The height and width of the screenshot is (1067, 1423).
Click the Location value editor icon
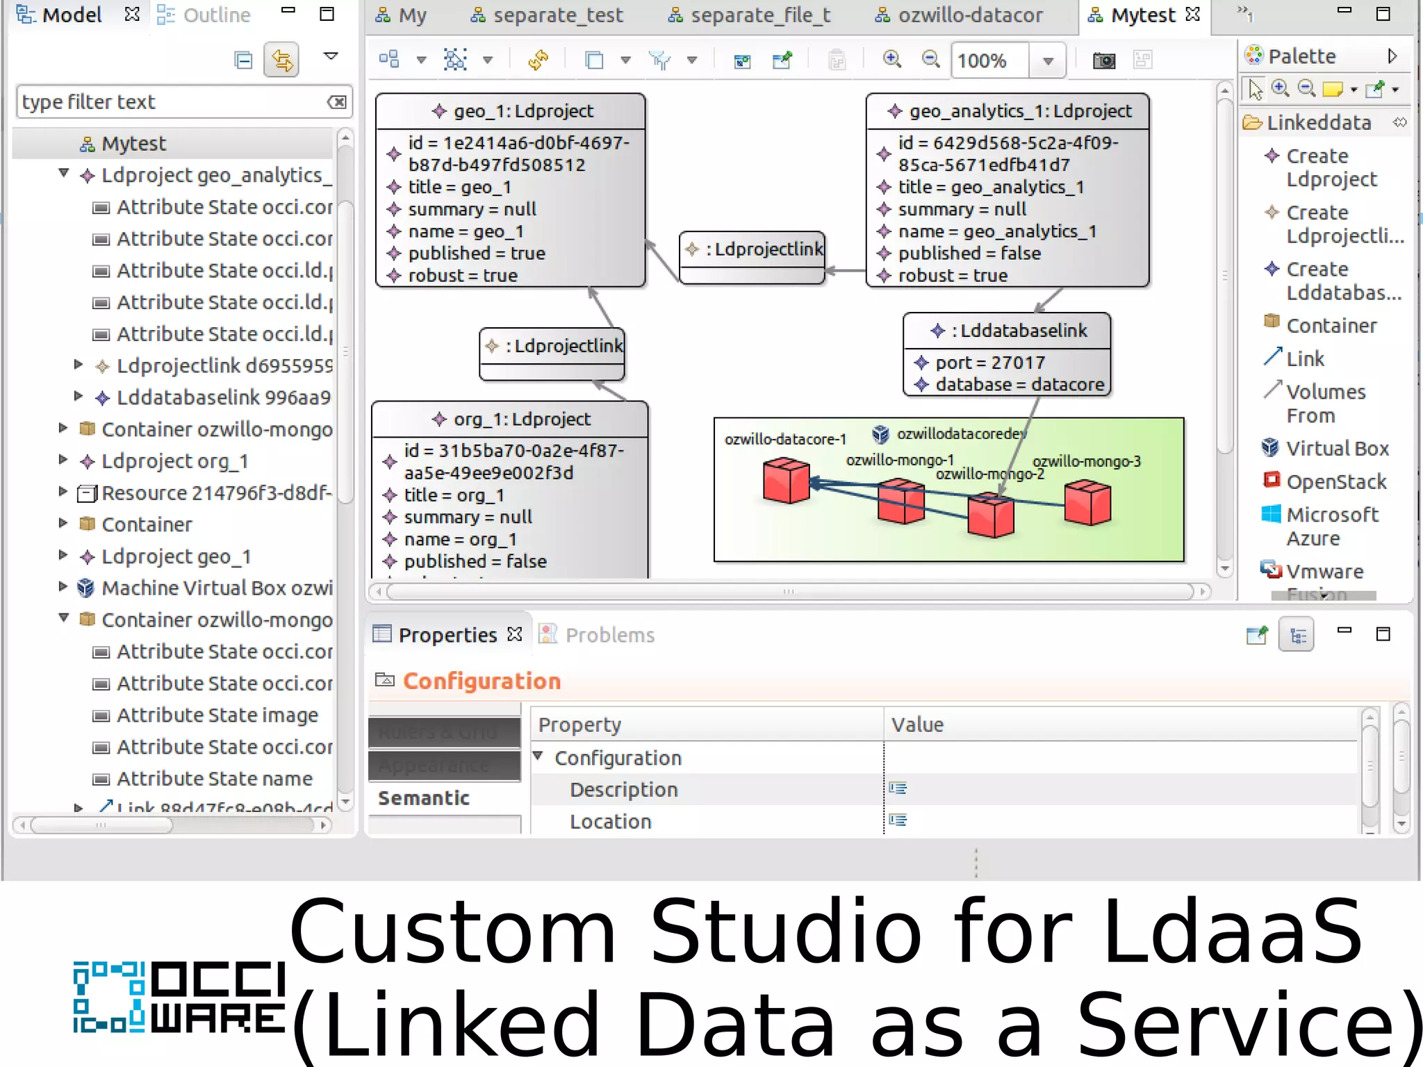tap(898, 820)
